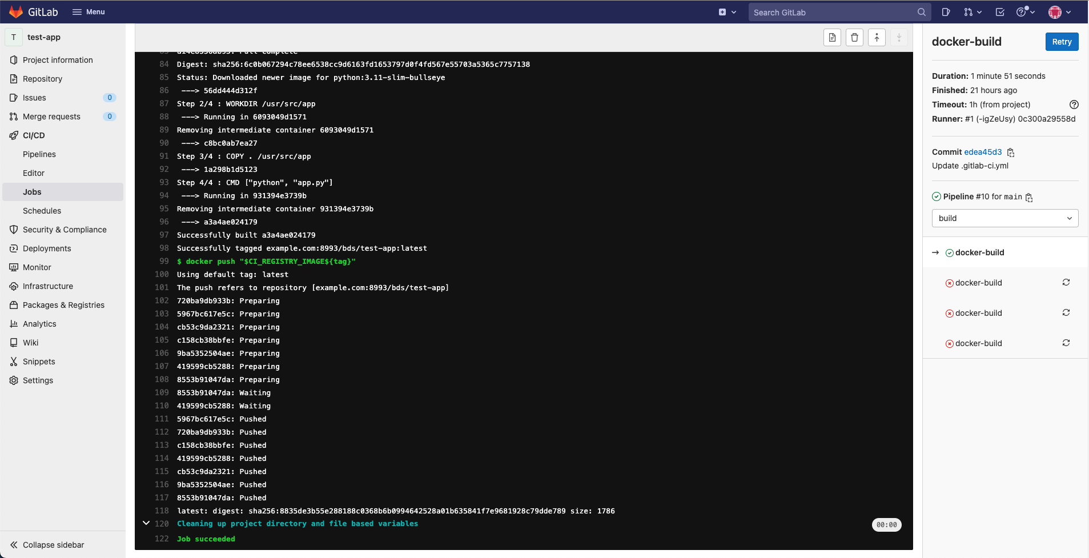Click the GitLab search field
The width and height of the screenshot is (1089, 558).
834,12
